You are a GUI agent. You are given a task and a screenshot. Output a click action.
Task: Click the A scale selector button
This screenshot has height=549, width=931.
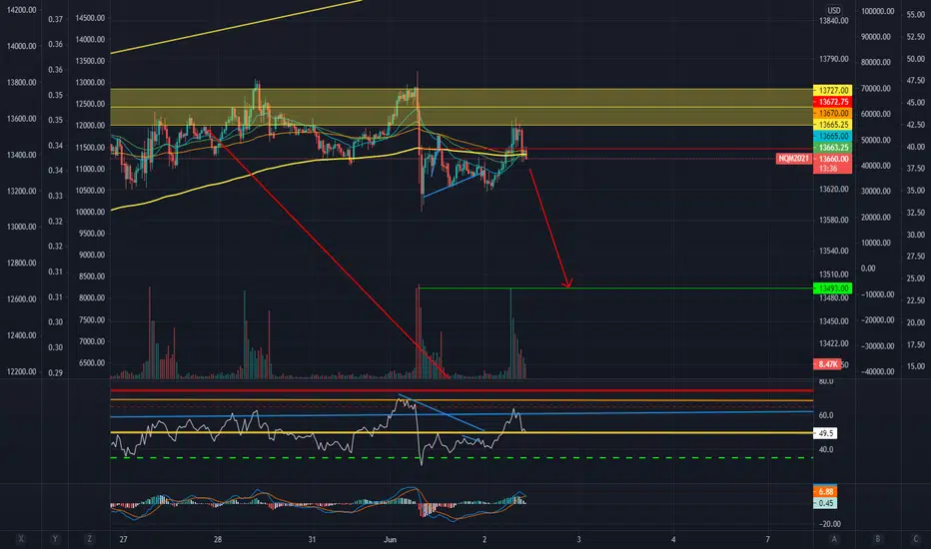(834, 539)
